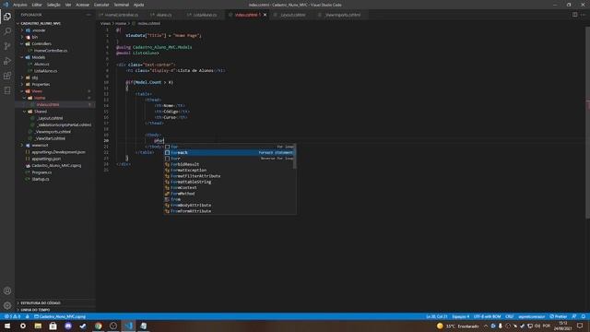Switch to the _Layout.cshtml tab
The width and height of the screenshot is (590, 332).
coord(292,15)
